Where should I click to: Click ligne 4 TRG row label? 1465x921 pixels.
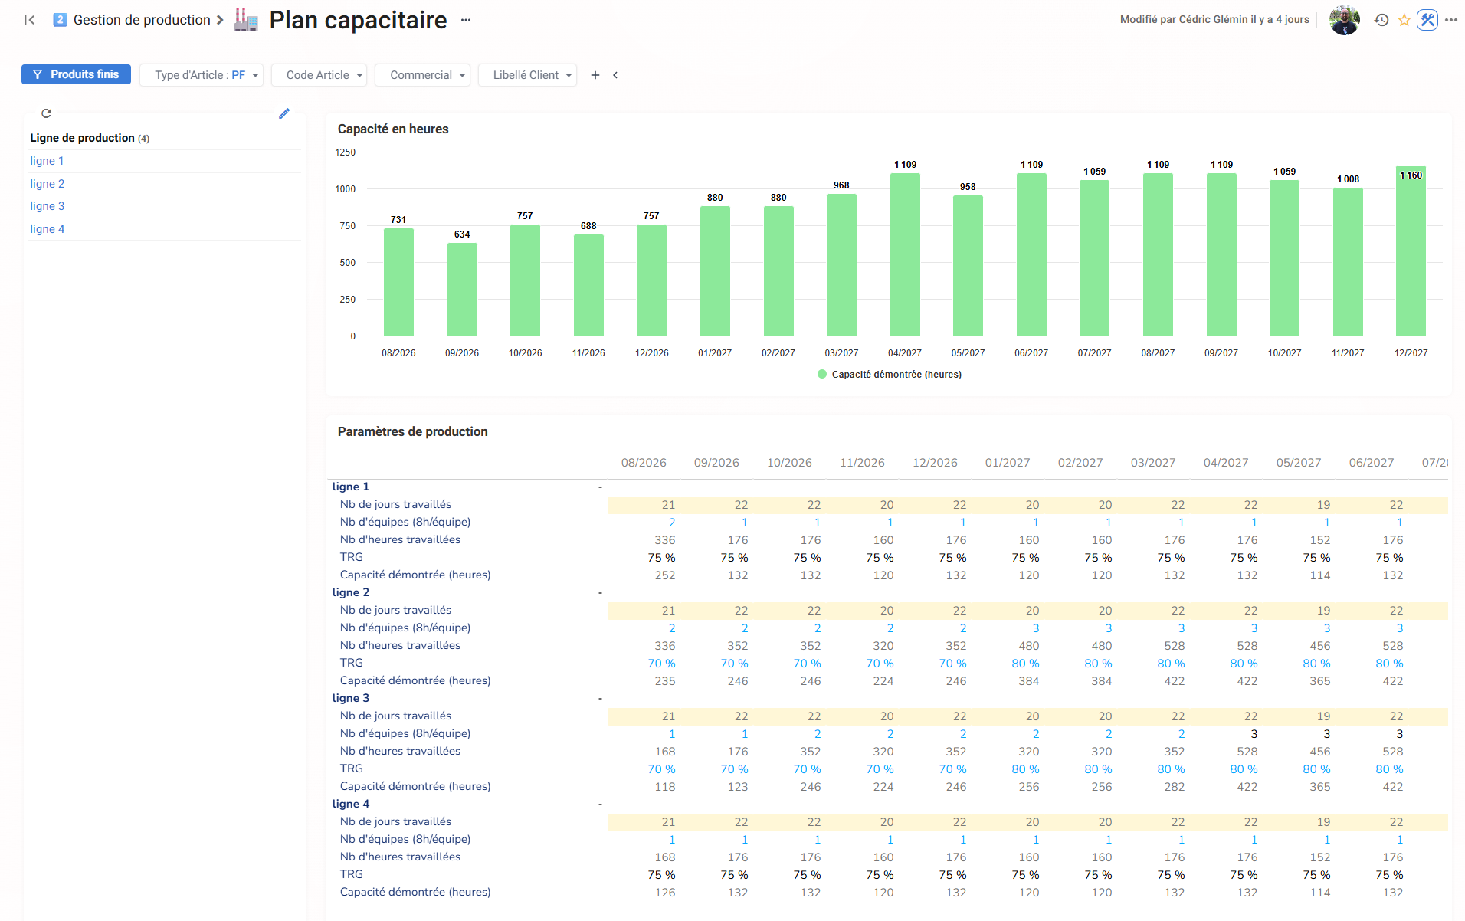click(x=352, y=874)
